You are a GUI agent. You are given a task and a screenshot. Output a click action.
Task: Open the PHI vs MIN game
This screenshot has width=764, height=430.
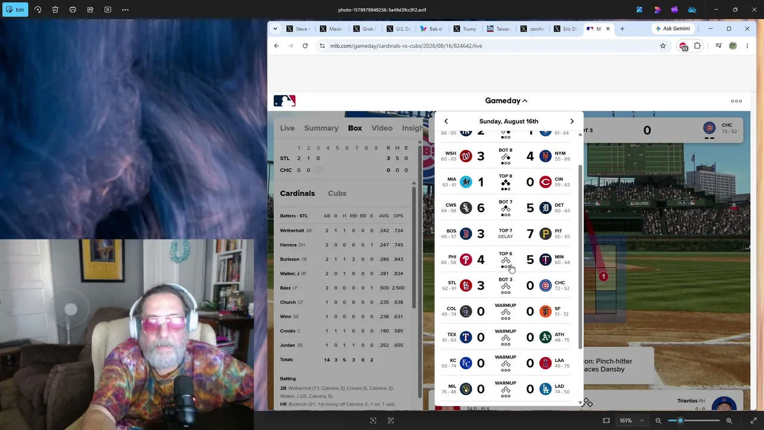(506, 260)
